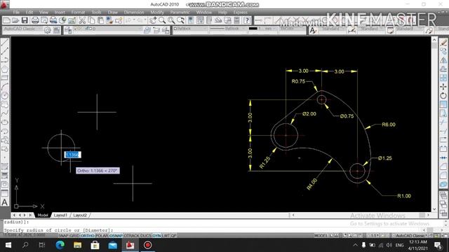This screenshot has width=449, height=252.
Task: Open the layer control dropdown
Action: pyautogui.click(x=108, y=29)
